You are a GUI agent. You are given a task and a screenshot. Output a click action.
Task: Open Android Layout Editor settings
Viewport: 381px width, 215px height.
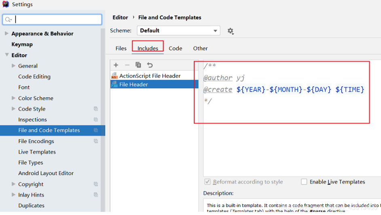click(x=46, y=173)
